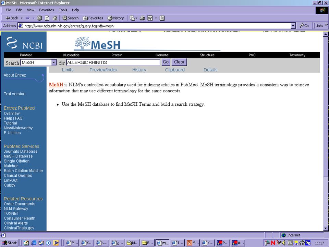329x247 pixels.
Task: Click the ALLERGIC RHINITIS search field
Action: point(113,62)
